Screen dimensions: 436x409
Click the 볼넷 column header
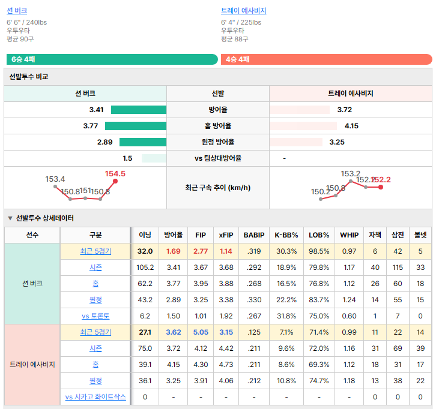pos(420,235)
